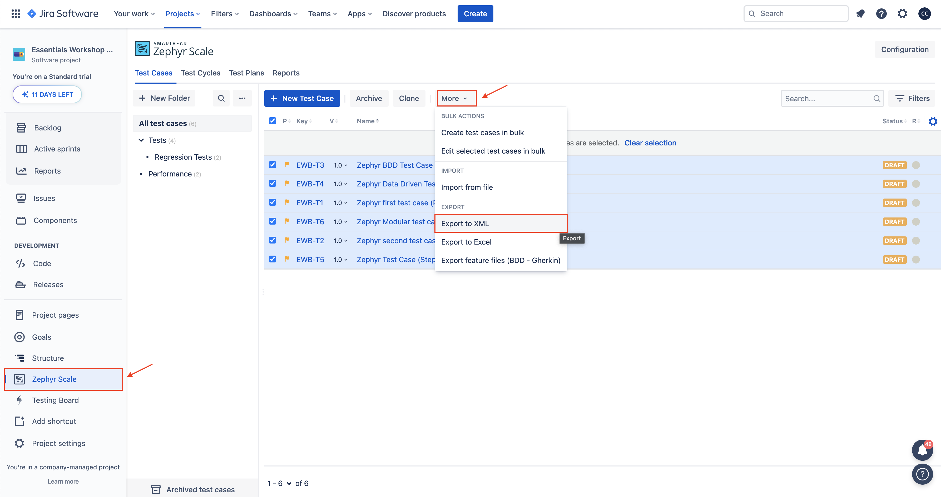Open the settings gear in top bar

point(902,13)
